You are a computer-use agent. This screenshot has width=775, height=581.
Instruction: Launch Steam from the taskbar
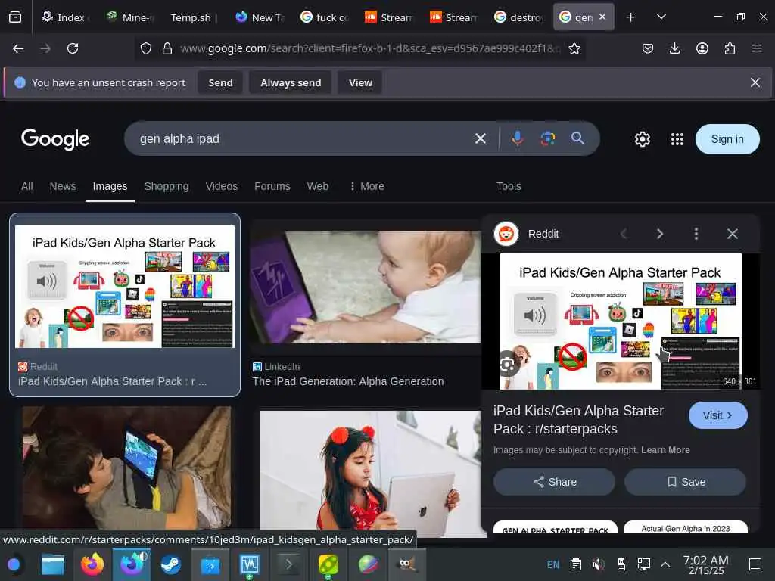coord(170,564)
